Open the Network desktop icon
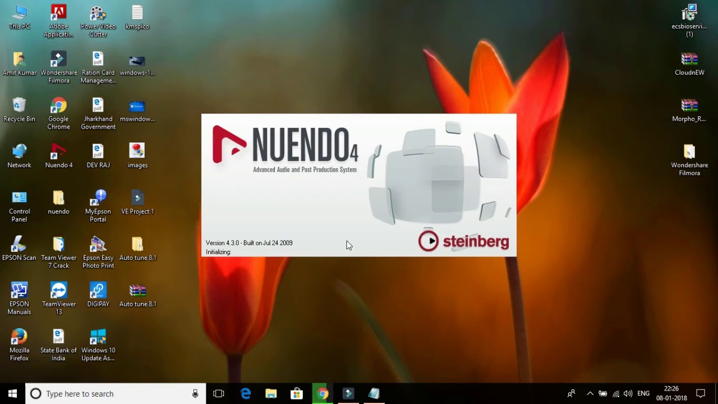Image resolution: width=718 pixels, height=404 pixels. click(19, 156)
